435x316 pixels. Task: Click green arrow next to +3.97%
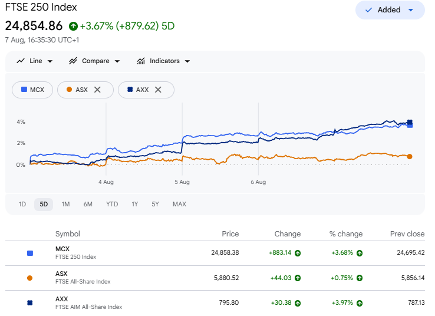click(x=360, y=303)
